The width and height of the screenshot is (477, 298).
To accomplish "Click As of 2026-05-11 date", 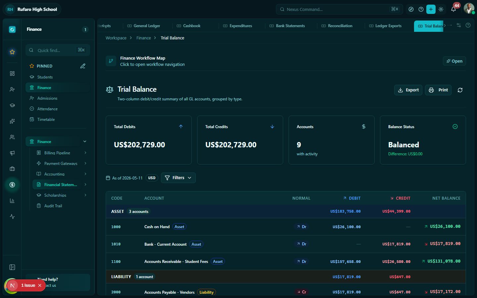I will (x=124, y=178).
